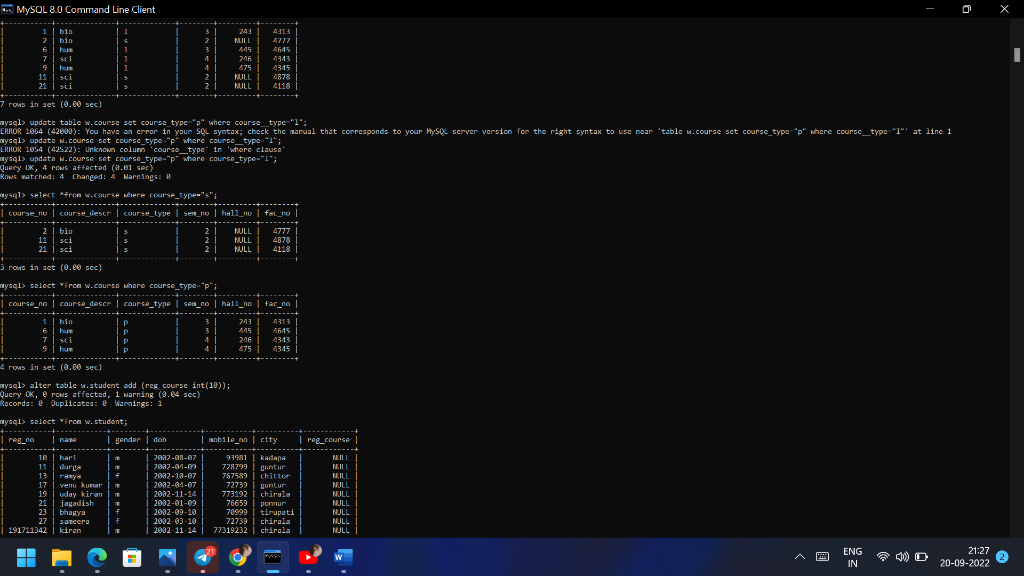Click the 'reg_course' column header in the student table
This screenshot has width=1024, height=576.
[x=329, y=440]
